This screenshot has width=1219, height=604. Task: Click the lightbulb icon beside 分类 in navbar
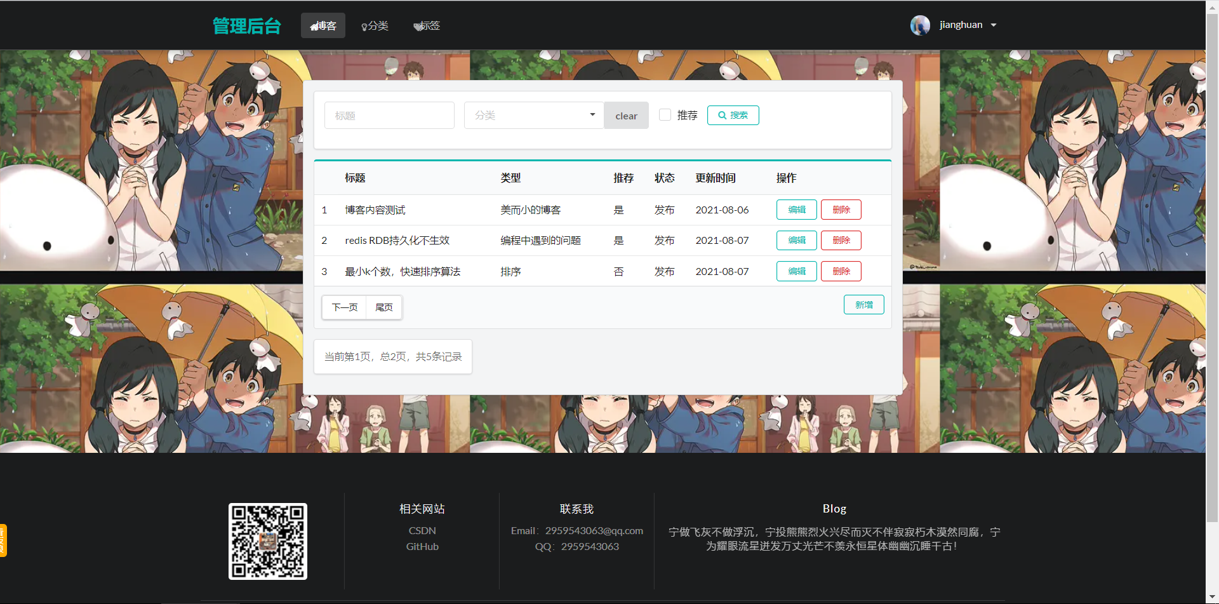[x=363, y=25]
